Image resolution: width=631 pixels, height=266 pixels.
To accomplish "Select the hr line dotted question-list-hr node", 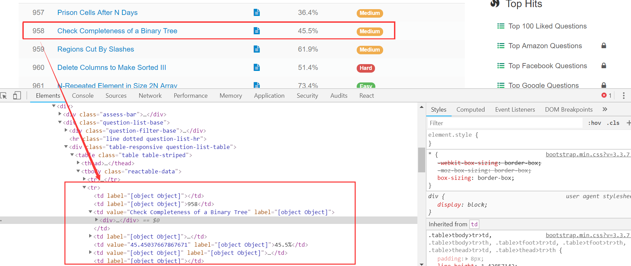I will (x=138, y=139).
